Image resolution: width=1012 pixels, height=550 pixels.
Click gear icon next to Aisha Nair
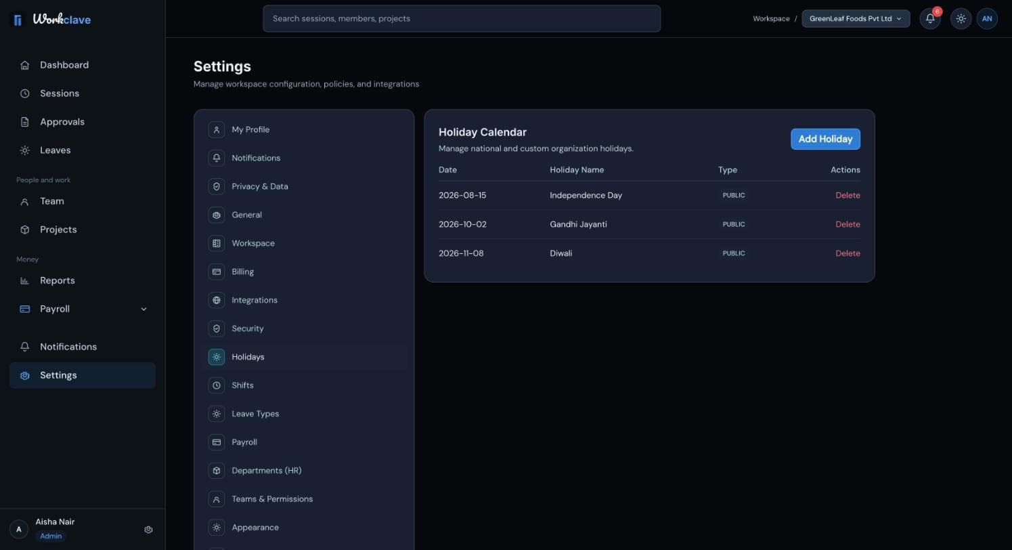[148, 530]
